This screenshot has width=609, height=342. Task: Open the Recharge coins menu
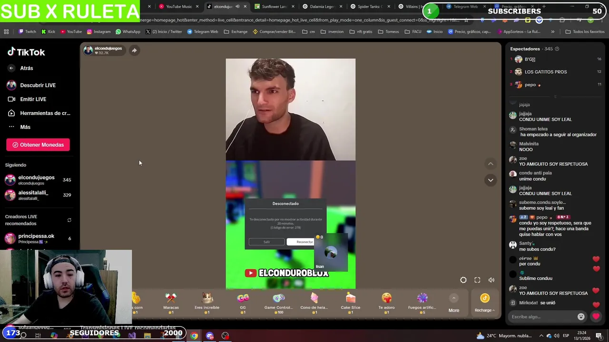484,304
